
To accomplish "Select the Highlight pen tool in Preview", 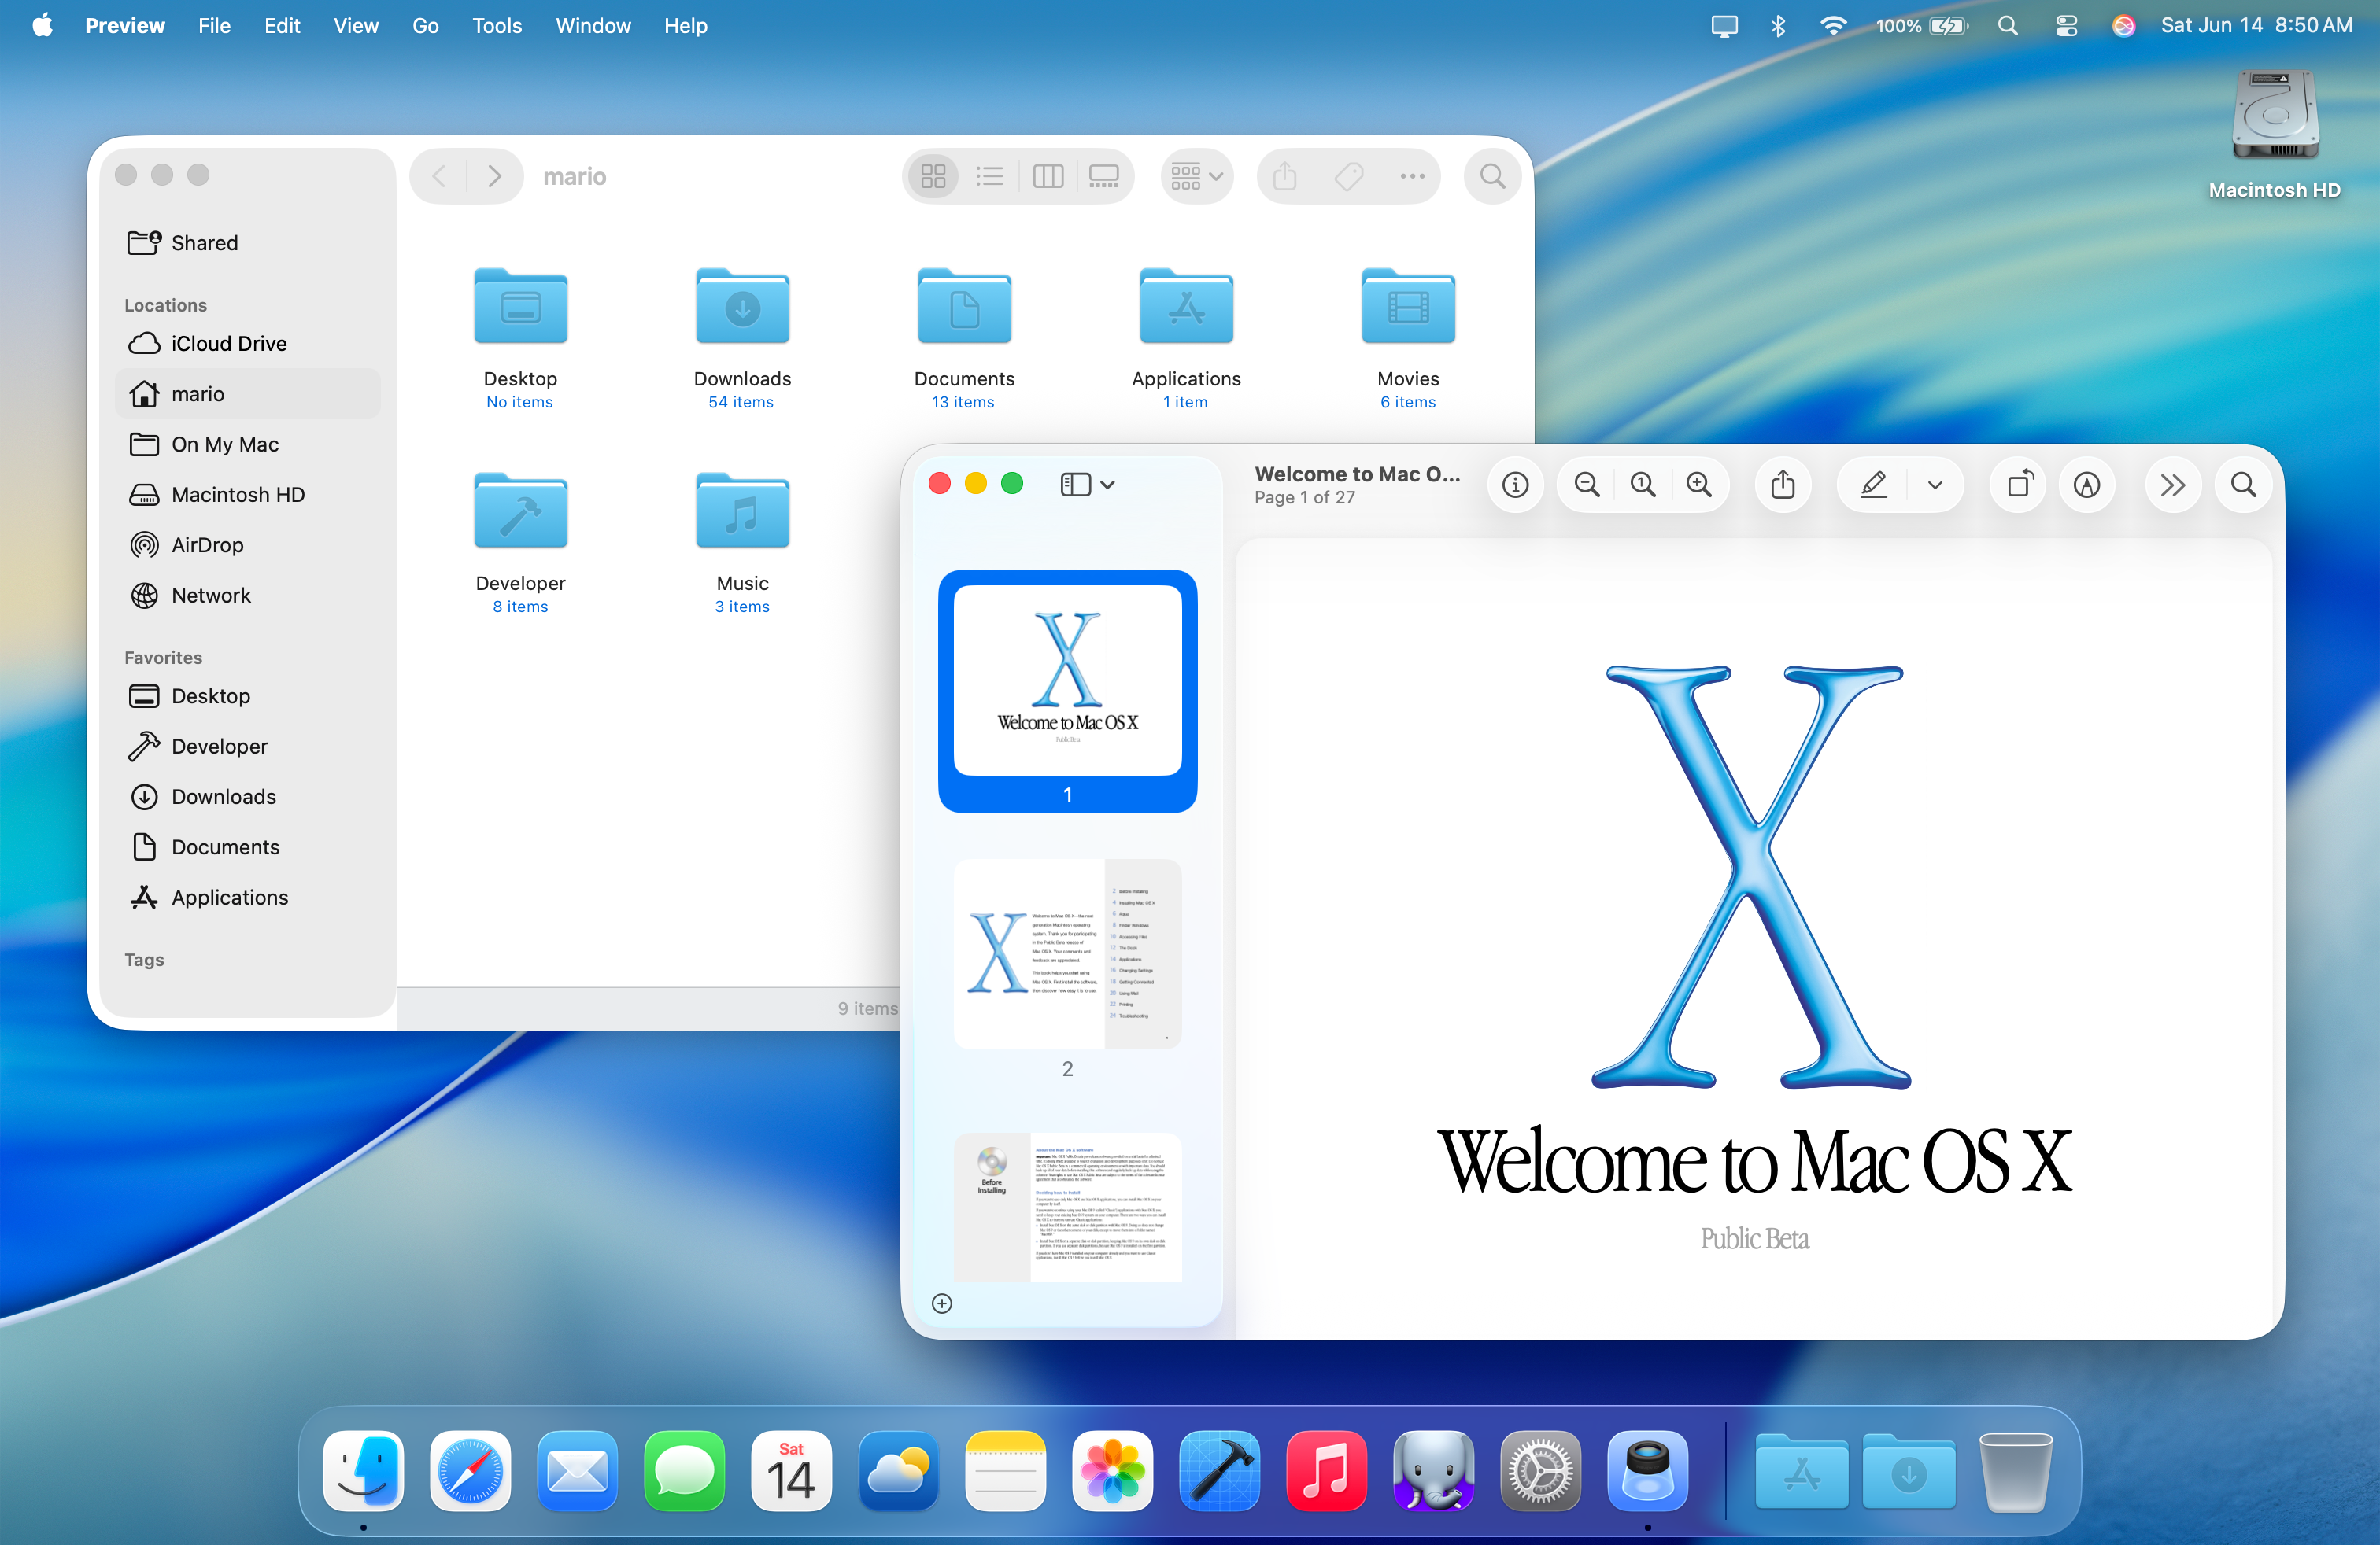I will pos(1873,485).
